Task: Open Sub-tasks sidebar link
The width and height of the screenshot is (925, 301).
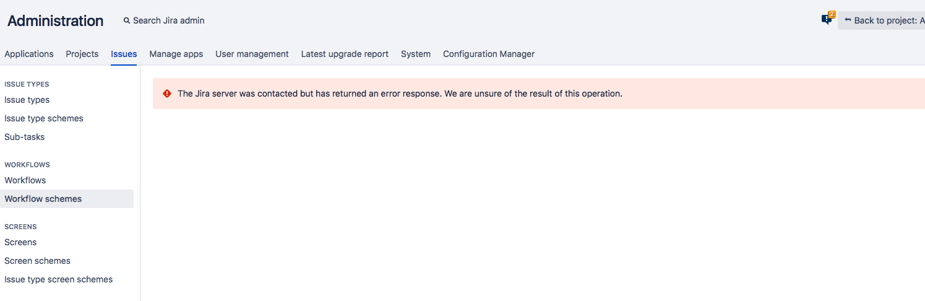Action: click(x=25, y=137)
